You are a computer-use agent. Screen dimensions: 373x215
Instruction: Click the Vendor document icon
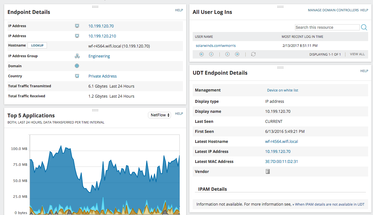(x=268, y=172)
